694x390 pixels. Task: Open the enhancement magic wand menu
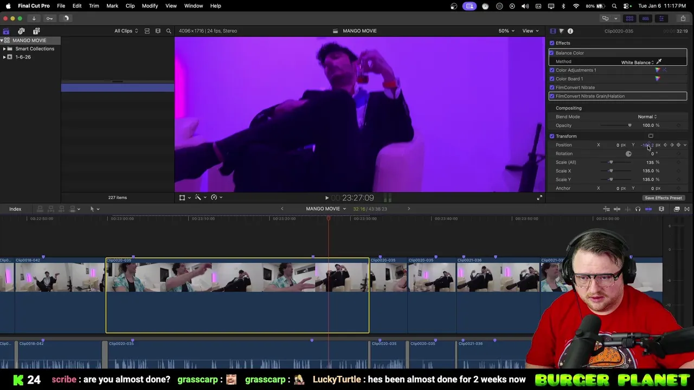coord(200,198)
